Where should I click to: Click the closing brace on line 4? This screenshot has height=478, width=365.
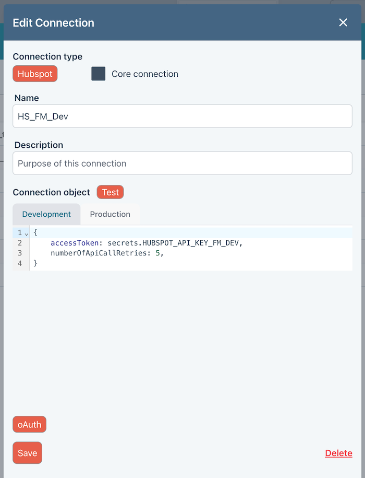[35, 263]
